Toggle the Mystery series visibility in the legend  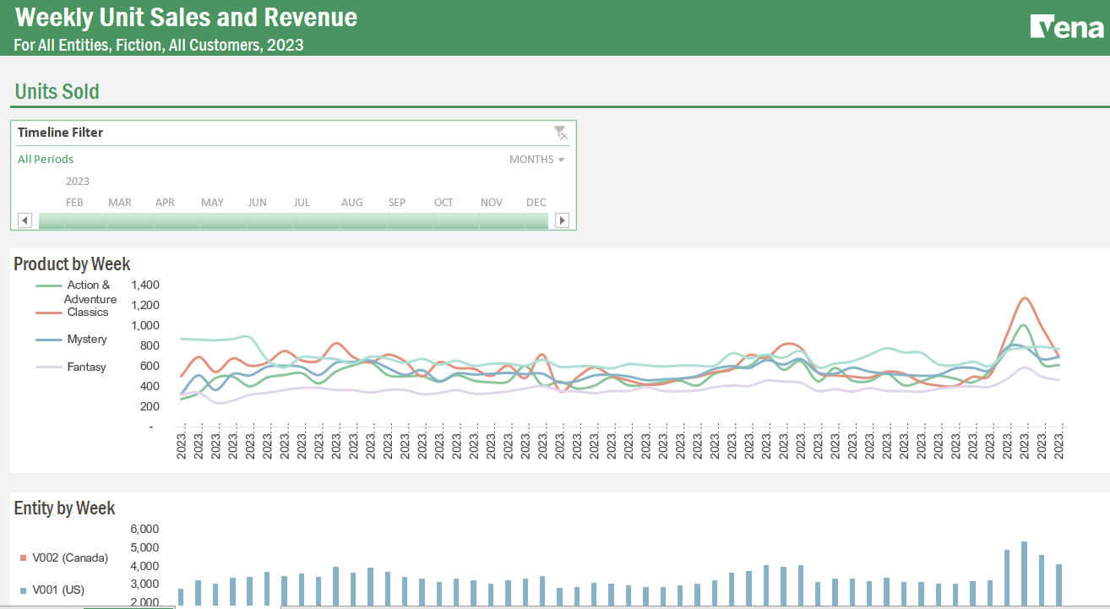pyautogui.click(x=88, y=339)
